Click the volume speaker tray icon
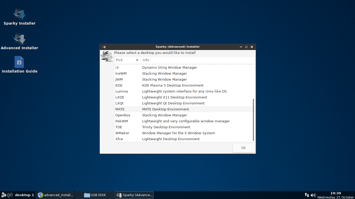The width and height of the screenshot is (355, 199). 313,195
